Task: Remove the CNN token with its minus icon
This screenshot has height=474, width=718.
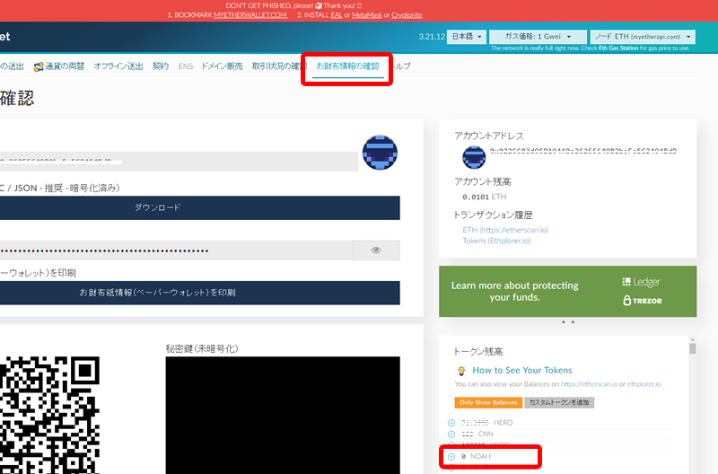Action: coord(451,434)
